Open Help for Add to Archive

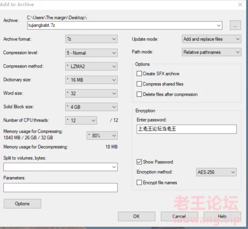(222, 216)
